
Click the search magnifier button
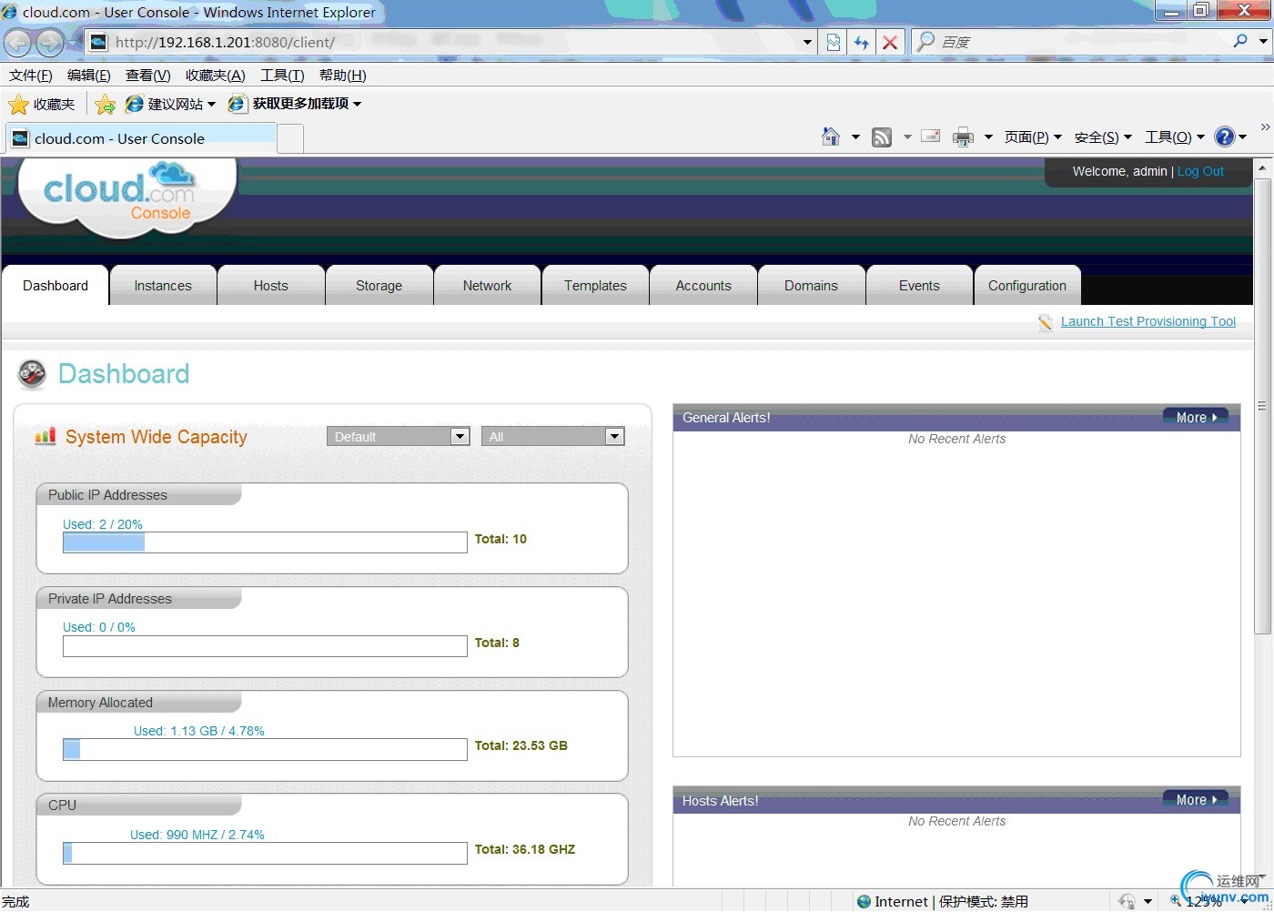click(x=1240, y=41)
